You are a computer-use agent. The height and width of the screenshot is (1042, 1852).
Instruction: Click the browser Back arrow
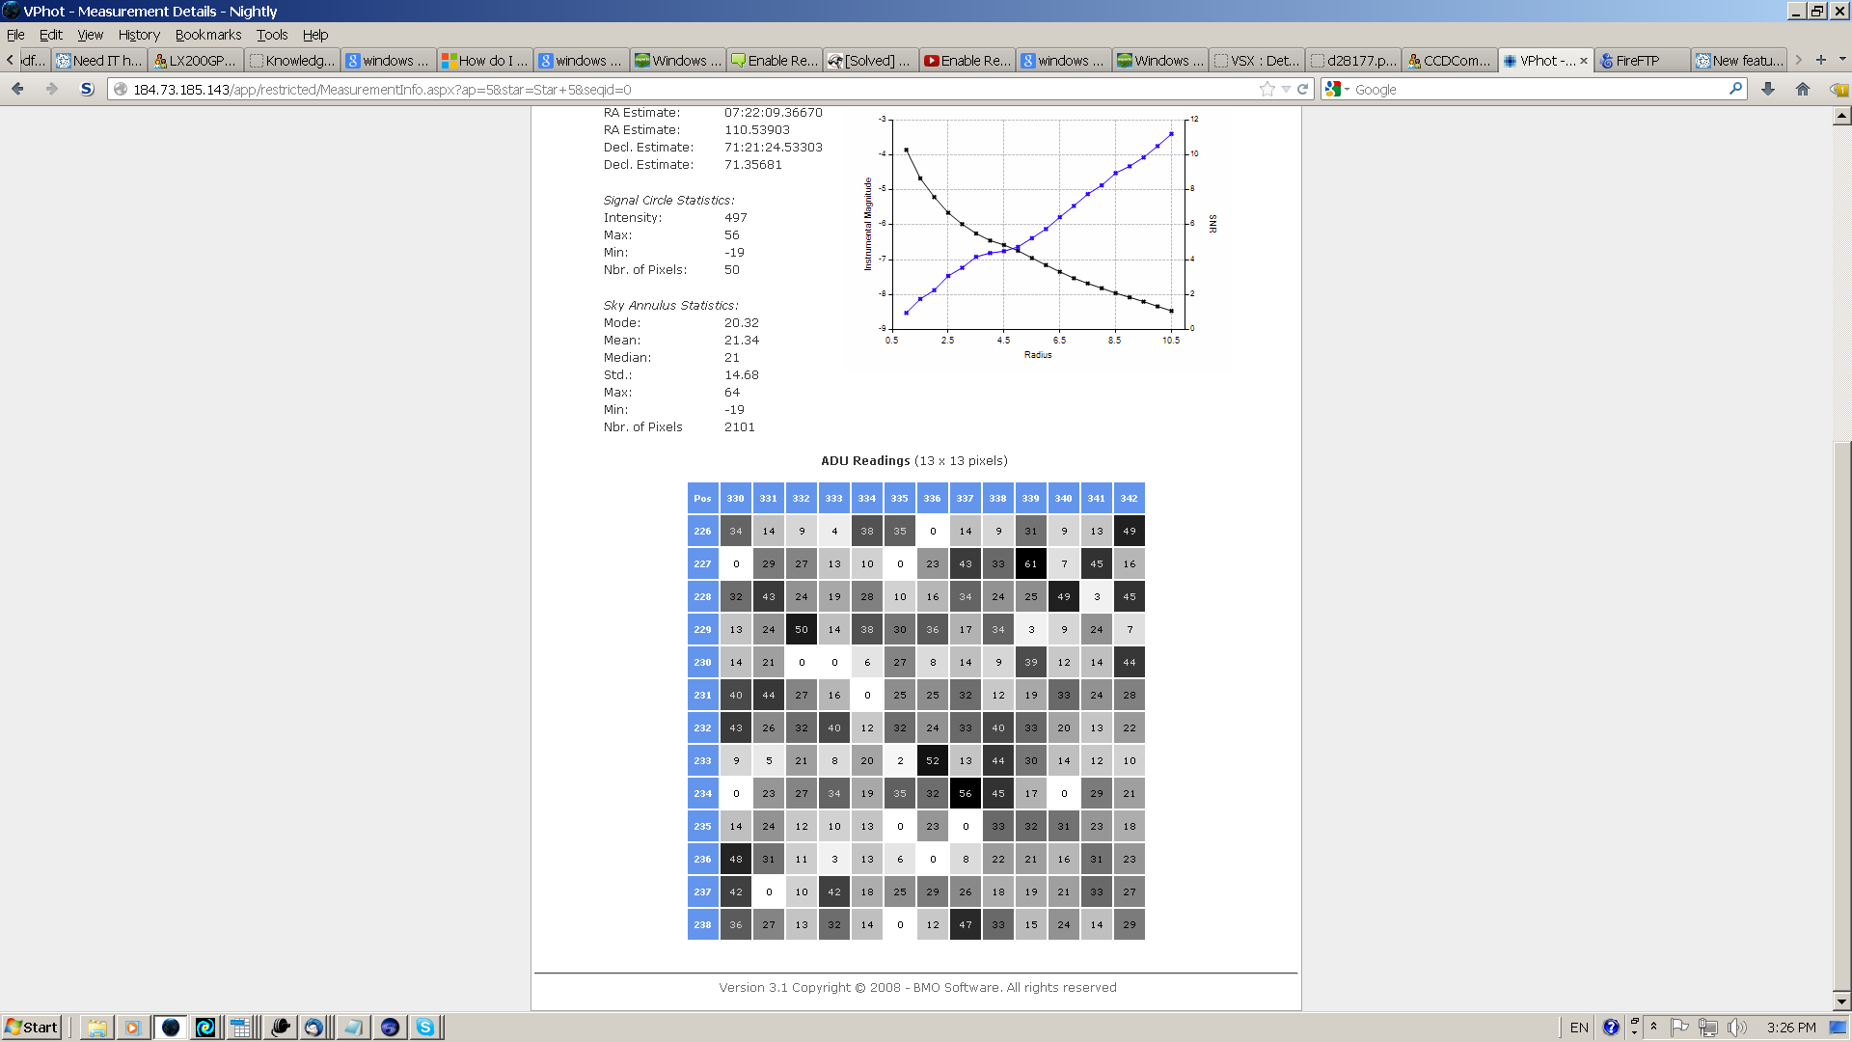coord(17,89)
